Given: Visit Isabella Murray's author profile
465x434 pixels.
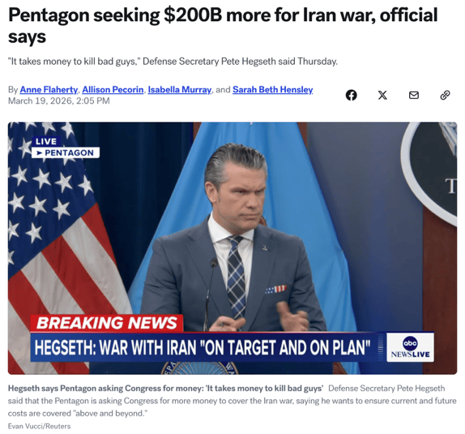Looking at the screenshot, I should click(180, 90).
